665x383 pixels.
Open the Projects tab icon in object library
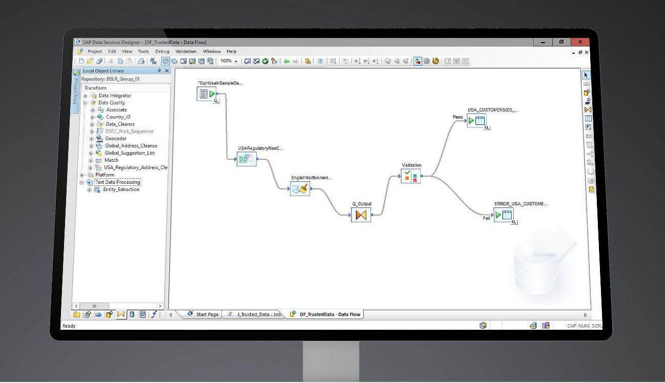click(x=77, y=314)
